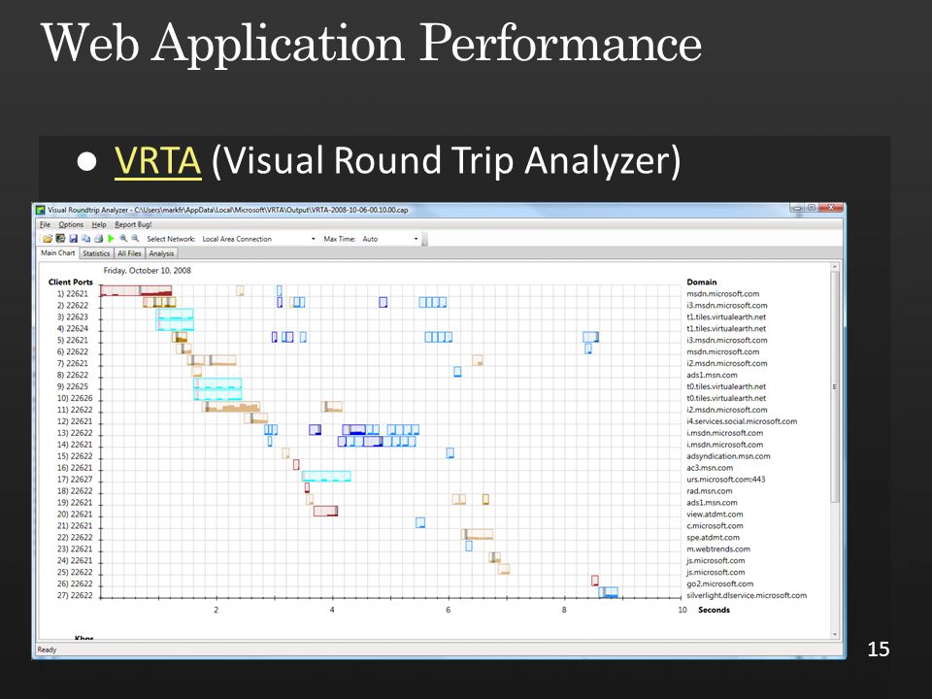The width and height of the screenshot is (932, 699).
Task: Click domain adsyndication.msn.com
Action: pos(728,456)
